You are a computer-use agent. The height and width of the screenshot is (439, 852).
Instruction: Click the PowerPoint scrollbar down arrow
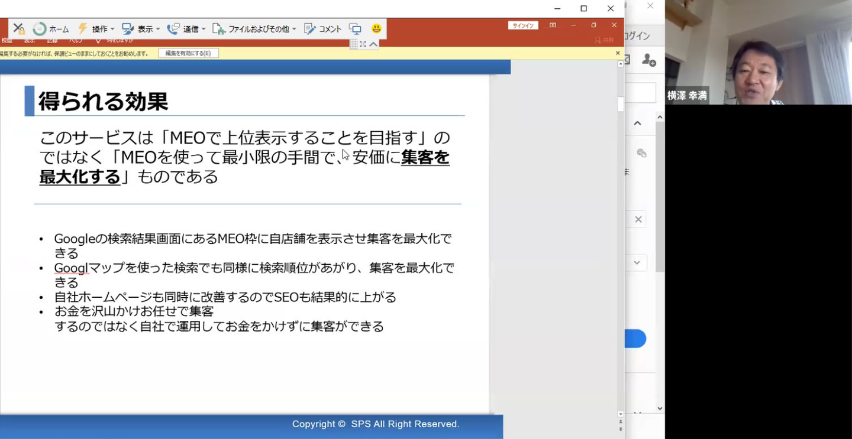(x=621, y=414)
